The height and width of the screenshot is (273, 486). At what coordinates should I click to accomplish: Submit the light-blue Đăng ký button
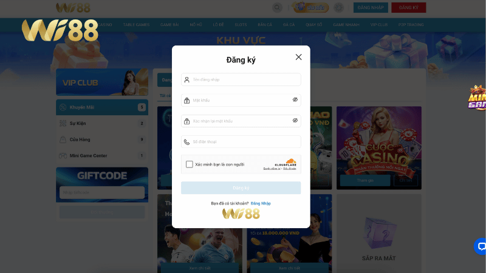(241, 188)
